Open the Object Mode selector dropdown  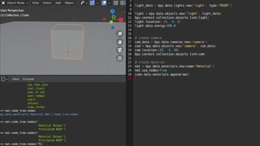point(17,3)
